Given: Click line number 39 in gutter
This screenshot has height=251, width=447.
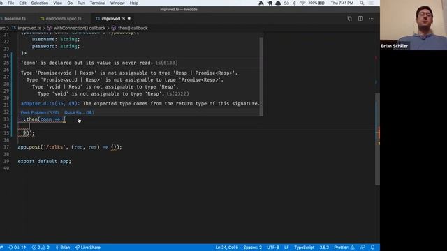Looking at the screenshot, I should tap(6, 161).
